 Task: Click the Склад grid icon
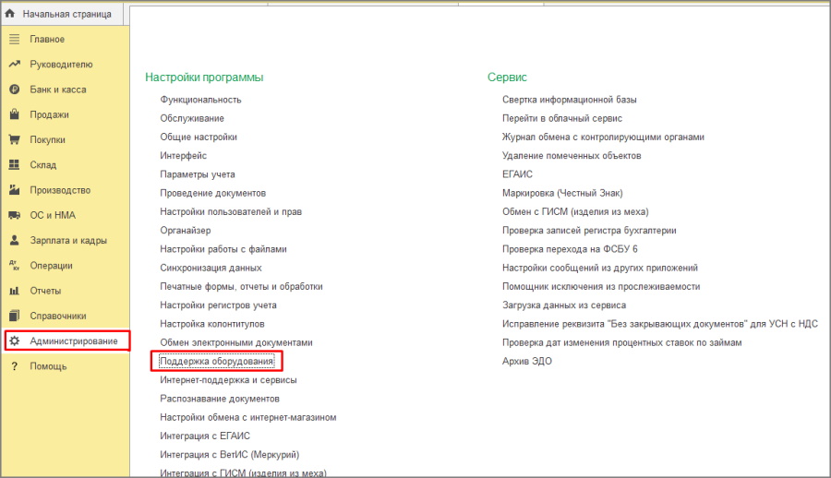click(x=14, y=165)
